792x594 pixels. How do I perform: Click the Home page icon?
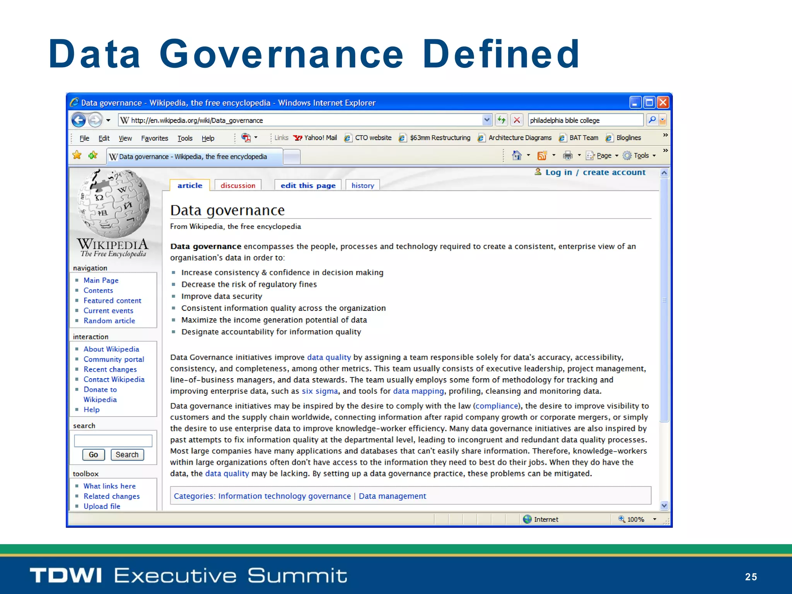click(x=517, y=155)
